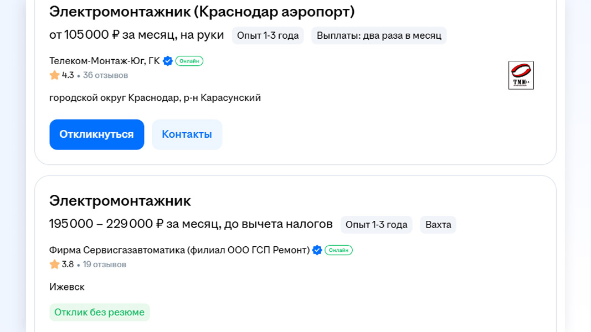The image size is (591, 332).
Task: Click the Онлайн badge beside Сервисгазавтоматика
Action: click(x=338, y=250)
